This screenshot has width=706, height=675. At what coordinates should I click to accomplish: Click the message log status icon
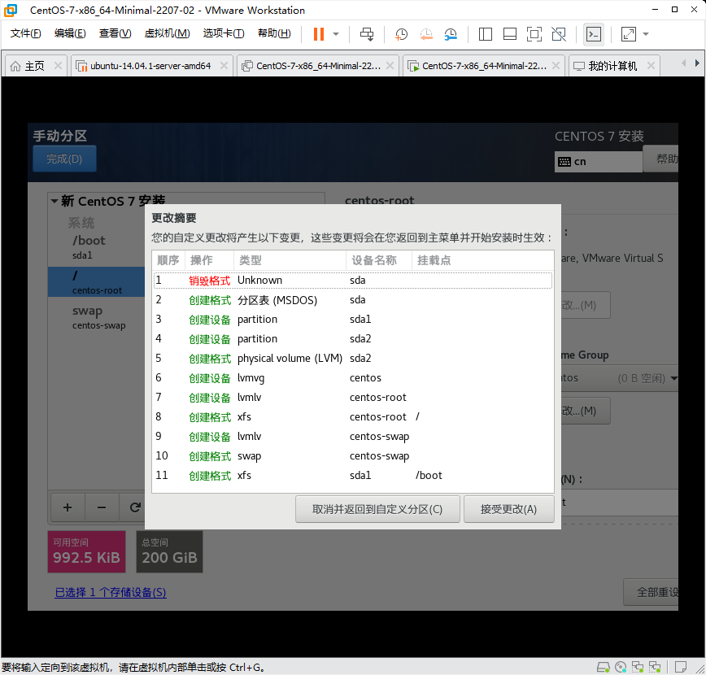pyautogui.click(x=681, y=667)
